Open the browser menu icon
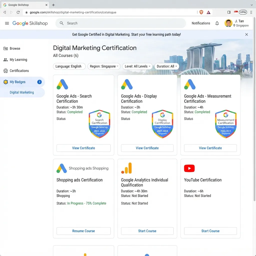 pyautogui.click(x=251, y=12)
